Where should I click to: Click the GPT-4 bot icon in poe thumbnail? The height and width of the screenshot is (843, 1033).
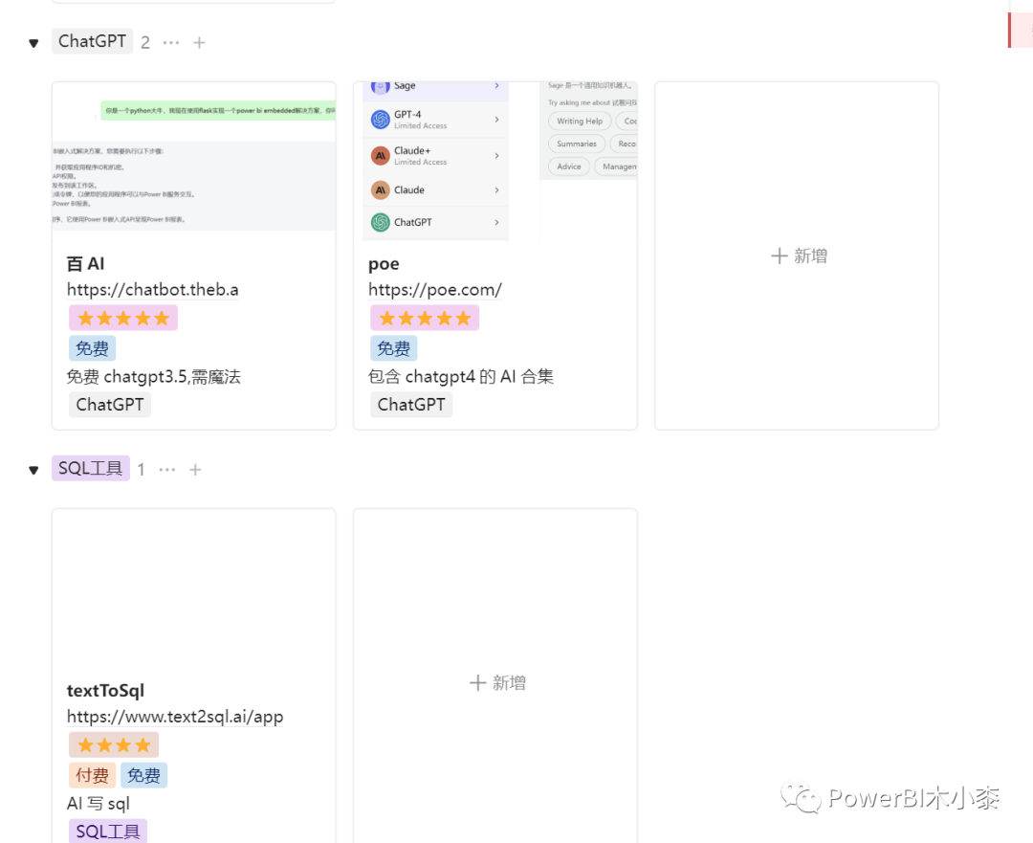[380, 120]
